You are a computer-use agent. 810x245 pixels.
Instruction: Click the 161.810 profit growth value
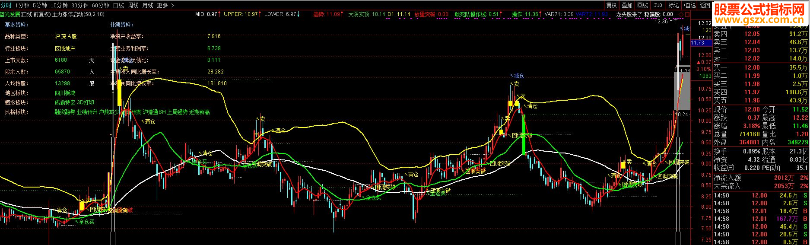click(217, 83)
